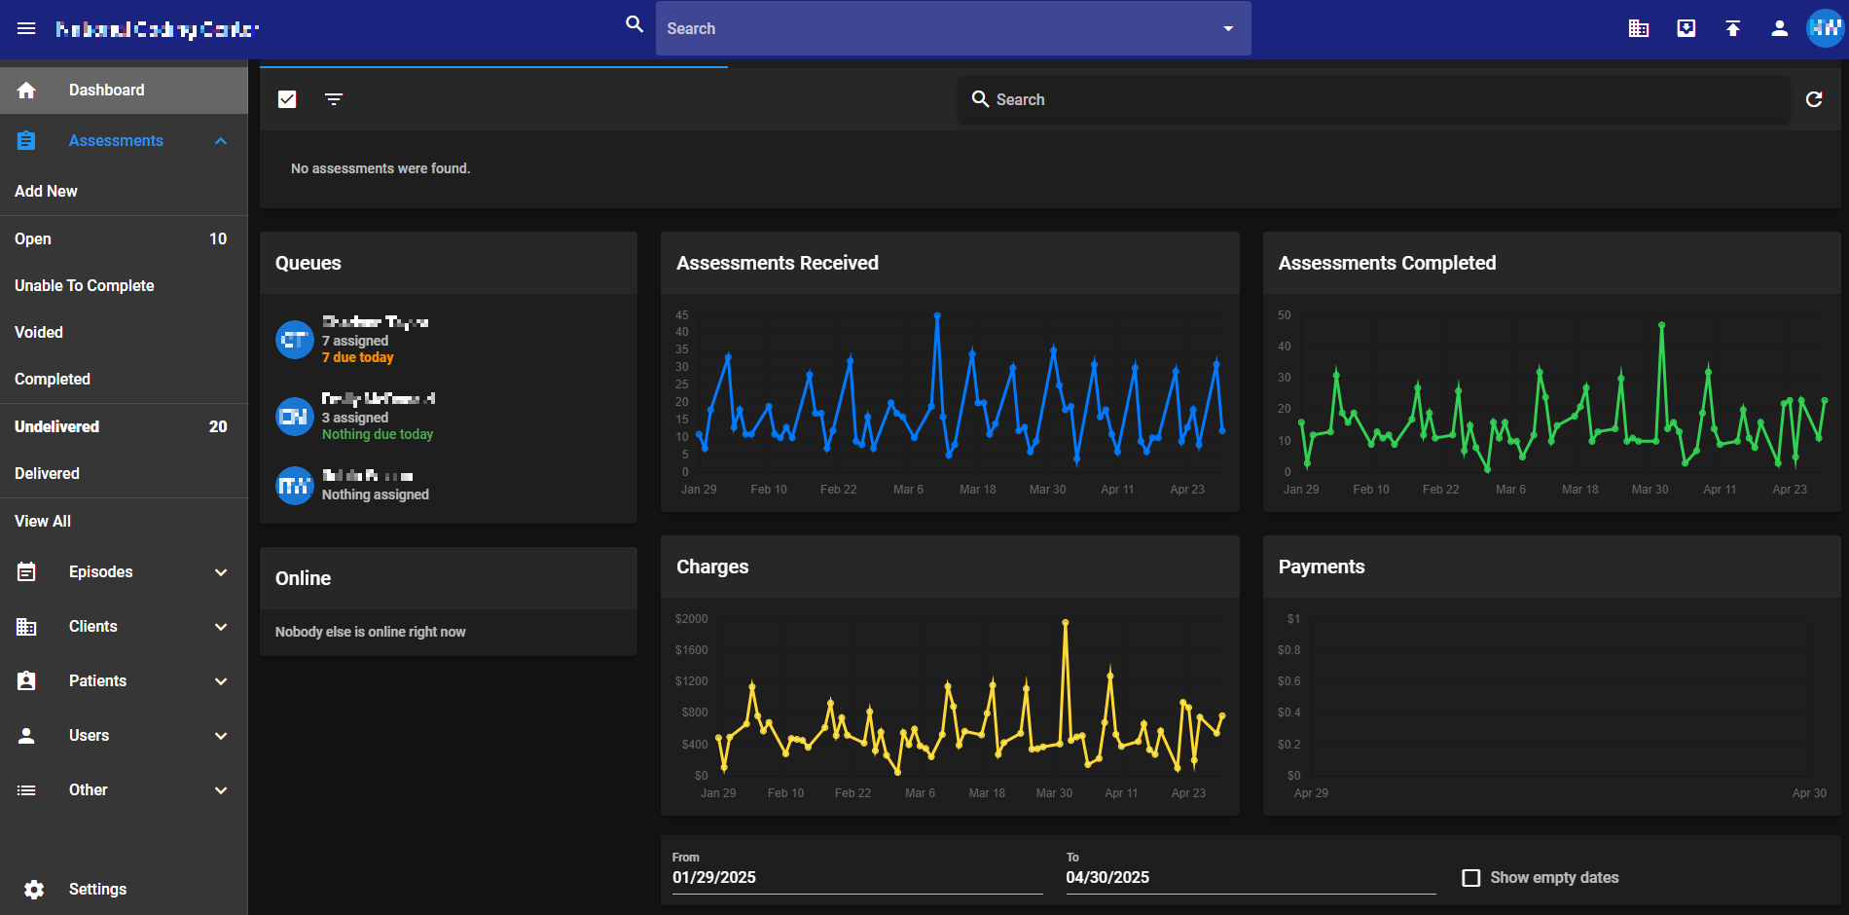This screenshot has width=1849, height=915.
Task: Click the Undelivered count badge 20
Action: pyautogui.click(x=218, y=427)
